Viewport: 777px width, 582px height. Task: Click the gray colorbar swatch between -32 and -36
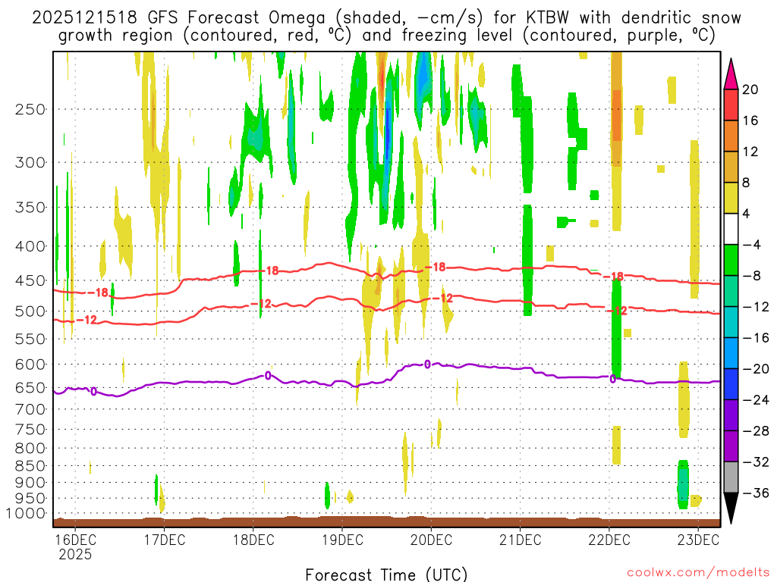pos(731,477)
